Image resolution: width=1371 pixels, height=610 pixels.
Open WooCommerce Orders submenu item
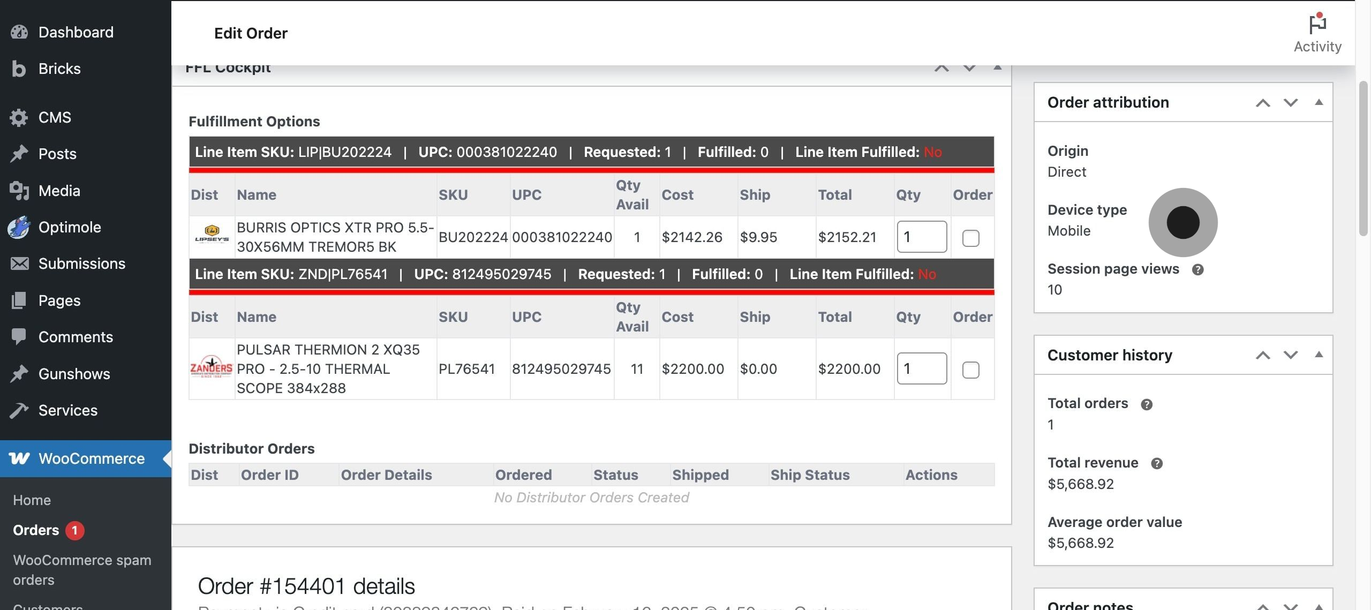pyautogui.click(x=36, y=530)
